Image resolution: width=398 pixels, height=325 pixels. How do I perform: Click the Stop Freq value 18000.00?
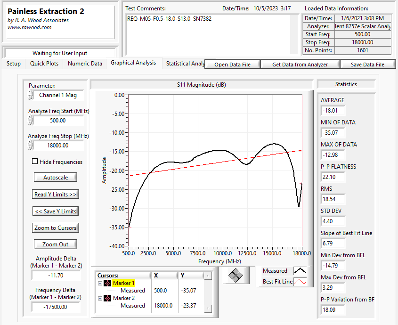pyautogui.click(x=363, y=42)
